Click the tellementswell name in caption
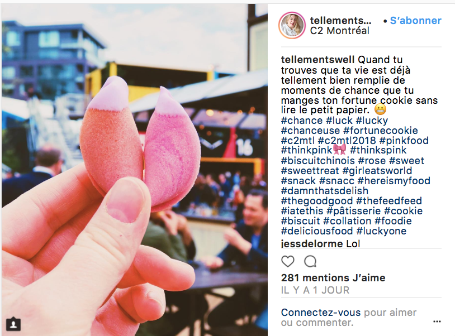The image size is (455, 336). tap(317, 60)
